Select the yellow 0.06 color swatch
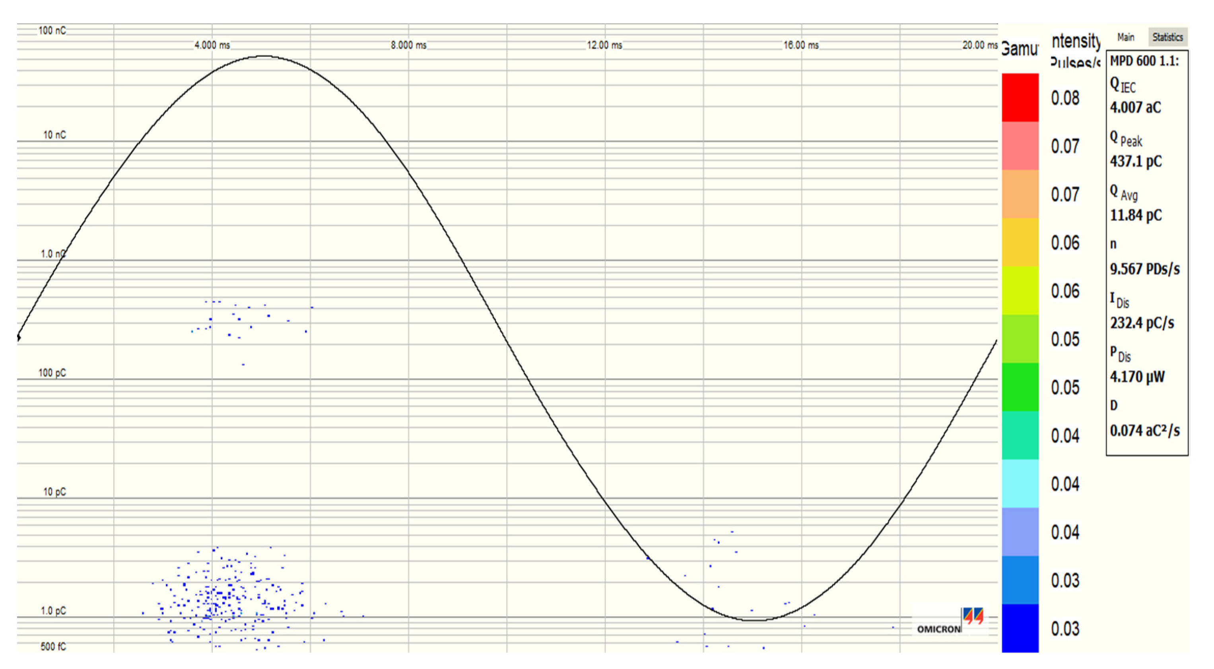 click(x=1020, y=242)
